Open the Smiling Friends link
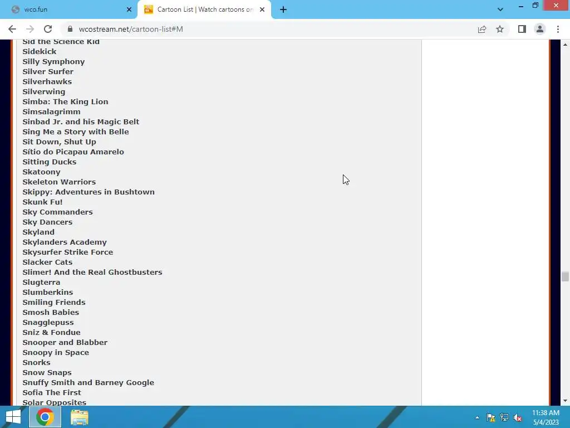570x428 pixels. pyautogui.click(x=54, y=303)
